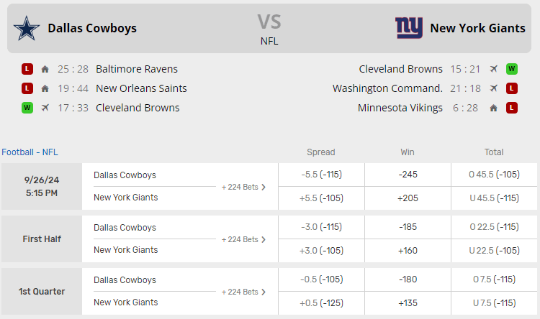Select Cowboys -5.5 (-115) game spread

tap(321, 175)
